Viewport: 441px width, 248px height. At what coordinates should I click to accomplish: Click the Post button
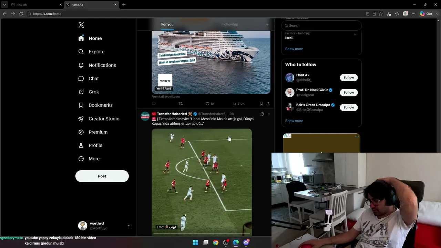pos(102,176)
